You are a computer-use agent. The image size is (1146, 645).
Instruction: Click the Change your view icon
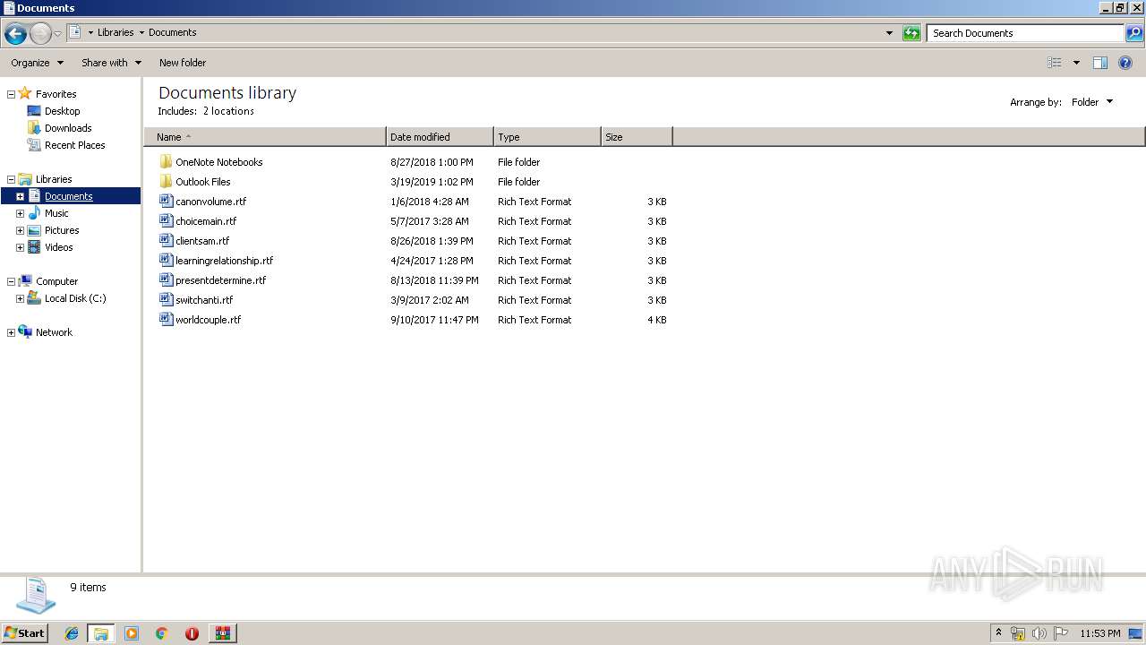tap(1055, 63)
